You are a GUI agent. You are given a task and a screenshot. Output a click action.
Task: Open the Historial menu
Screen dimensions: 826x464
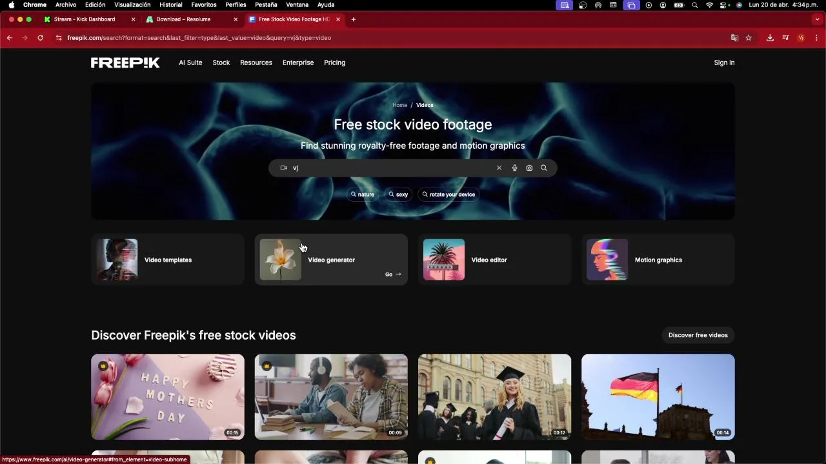pyautogui.click(x=171, y=5)
